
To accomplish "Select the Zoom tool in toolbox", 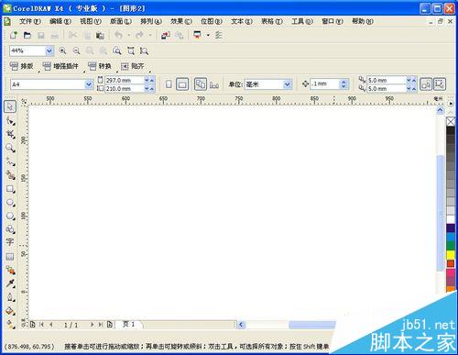I will point(10,148).
